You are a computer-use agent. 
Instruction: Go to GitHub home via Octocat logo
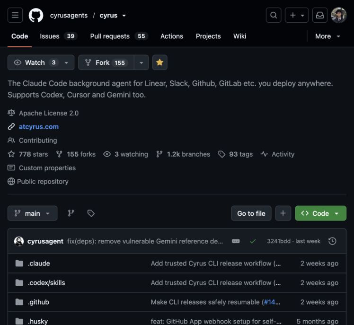[36, 15]
